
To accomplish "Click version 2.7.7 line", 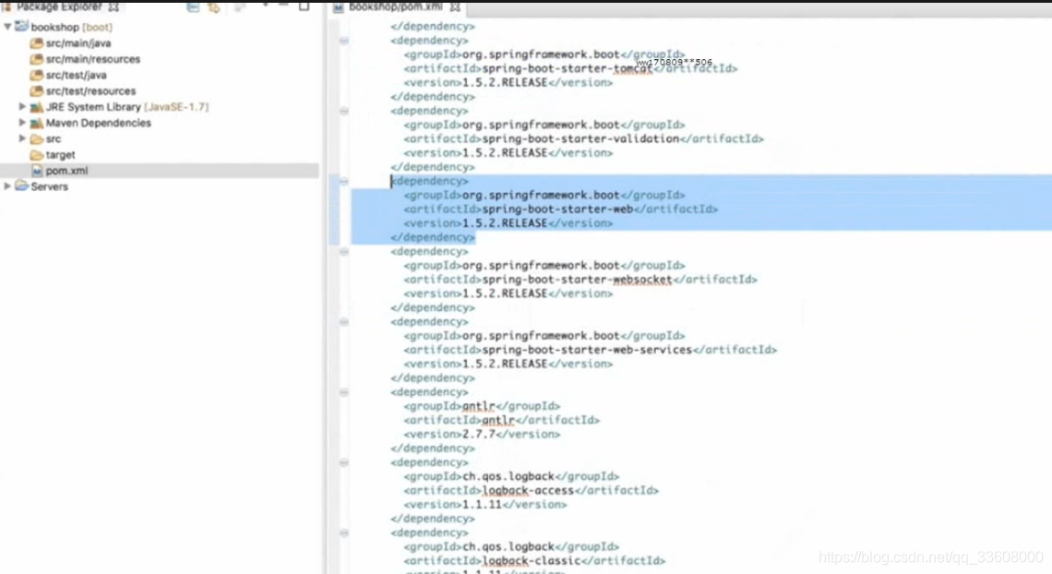I will 482,435.
